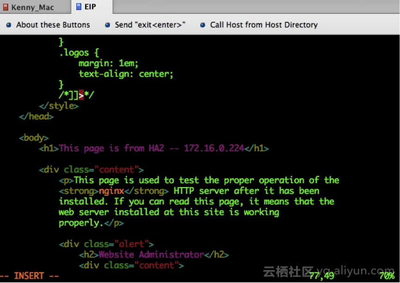Click the orange "nginx" word
The height and width of the screenshot is (283, 400).
111,191
